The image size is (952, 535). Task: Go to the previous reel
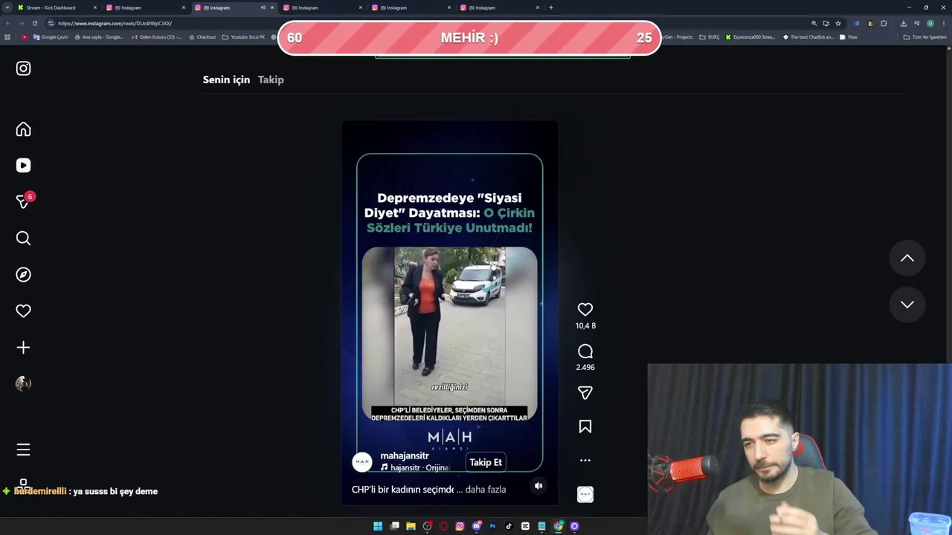point(907,258)
